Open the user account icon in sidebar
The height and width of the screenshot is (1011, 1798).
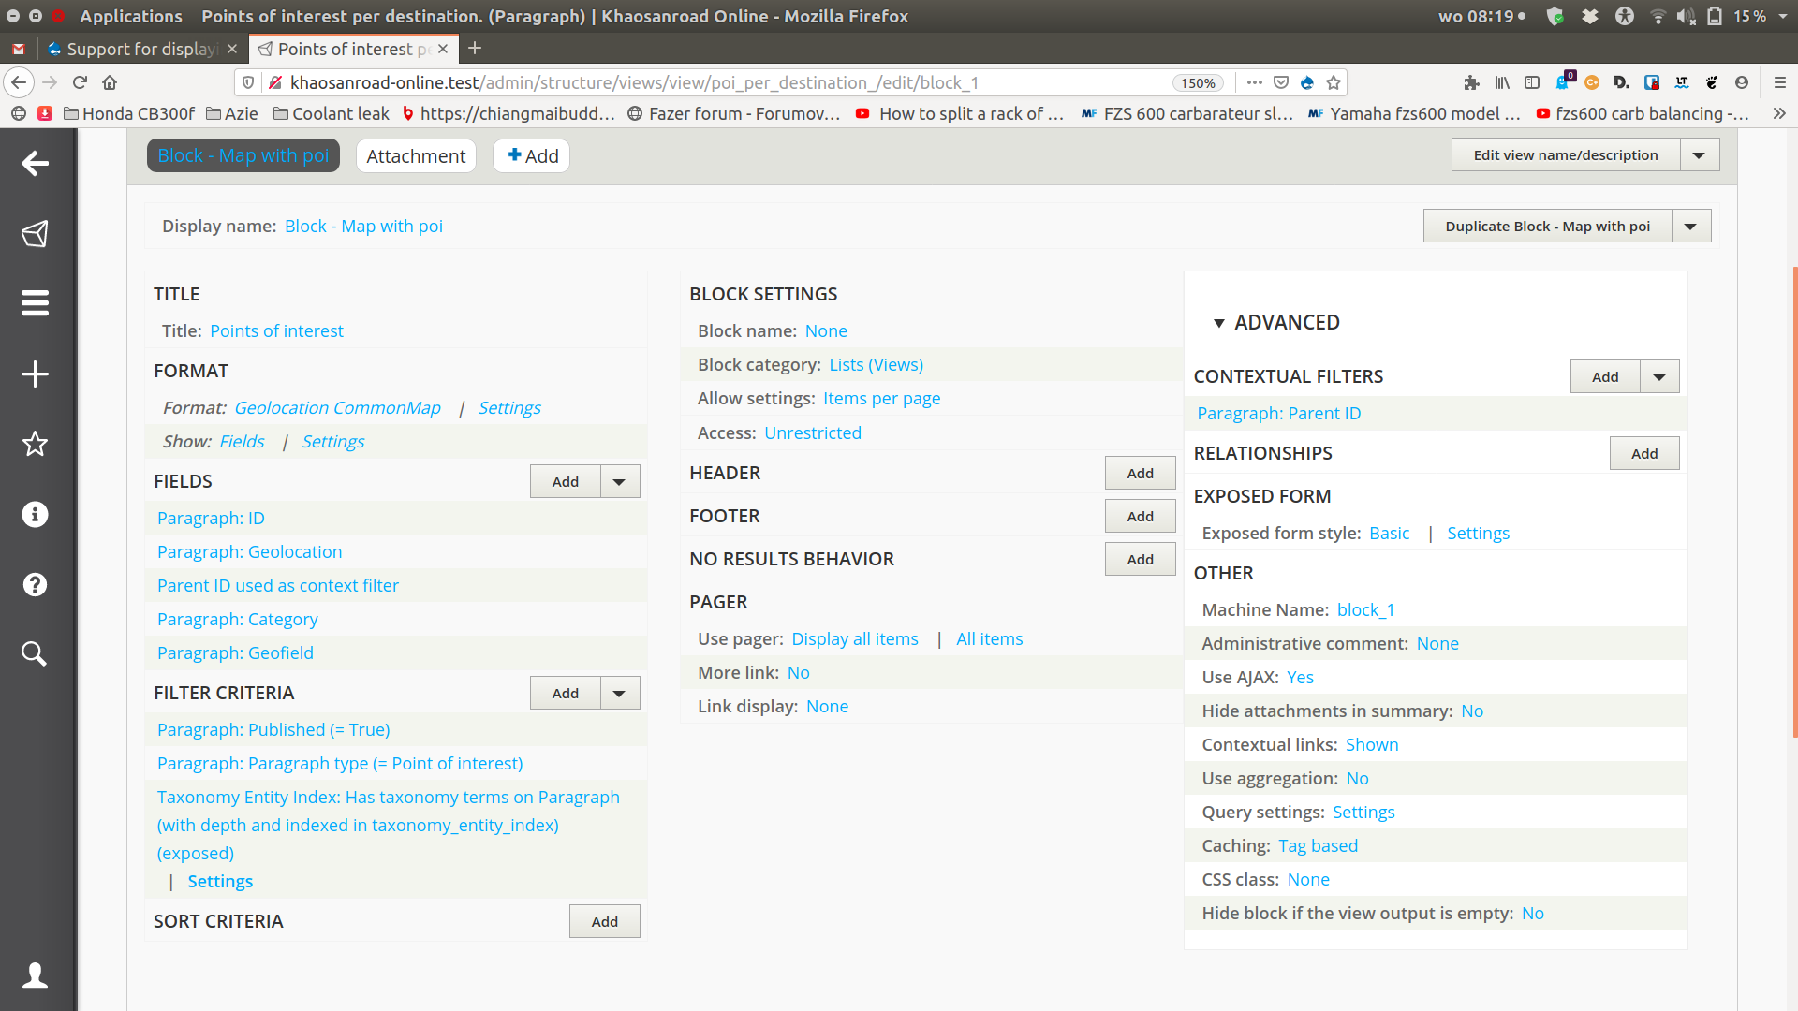click(x=35, y=975)
